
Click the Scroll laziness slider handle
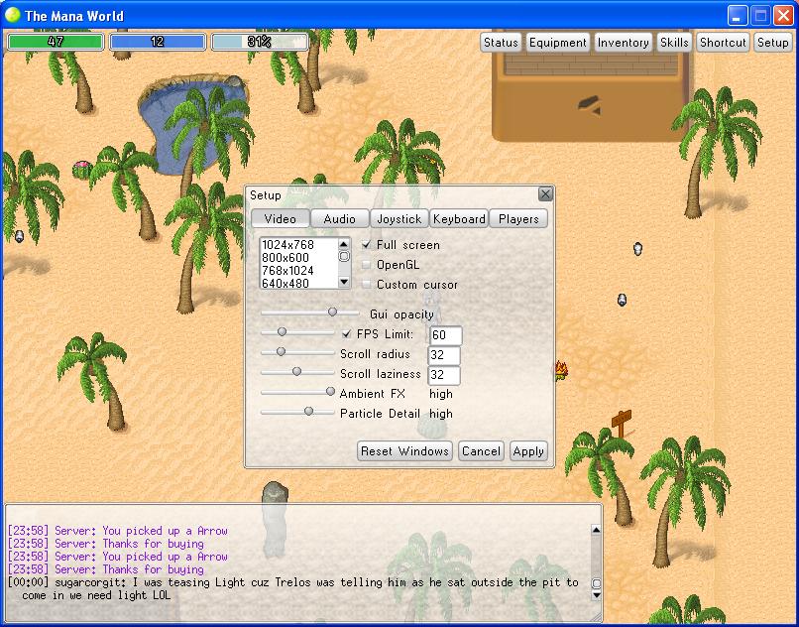(x=296, y=372)
